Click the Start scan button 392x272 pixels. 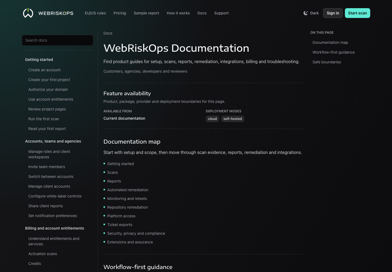click(x=357, y=13)
